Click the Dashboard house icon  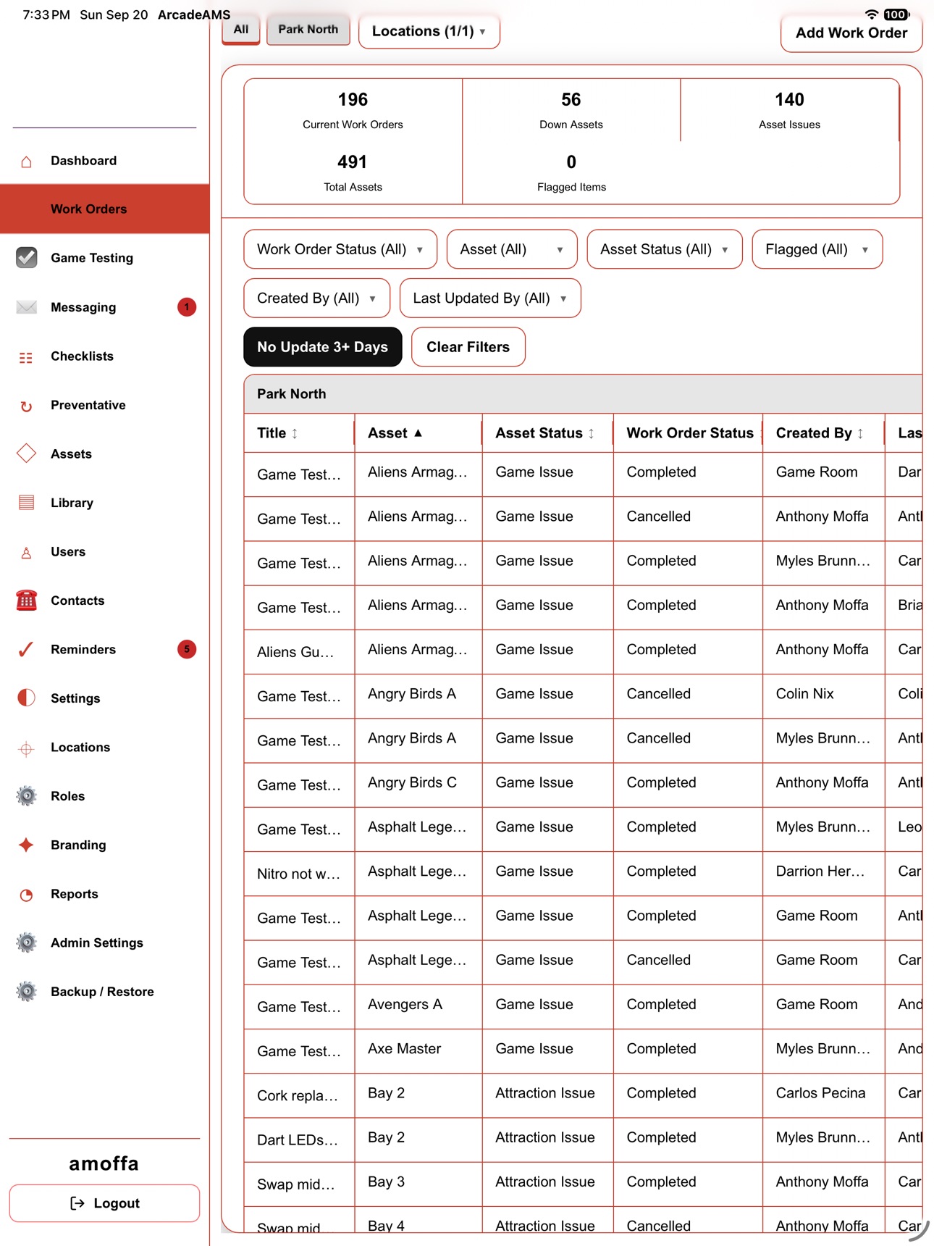pyautogui.click(x=26, y=161)
